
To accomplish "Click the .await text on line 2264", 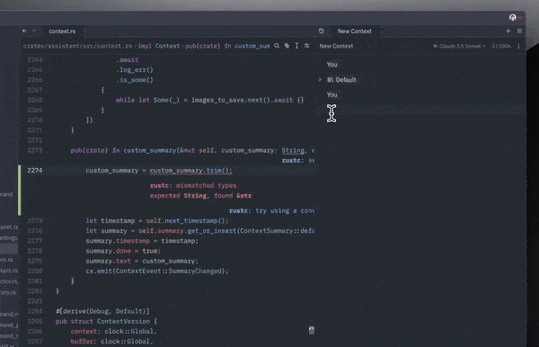I will click(x=128, y=60).
